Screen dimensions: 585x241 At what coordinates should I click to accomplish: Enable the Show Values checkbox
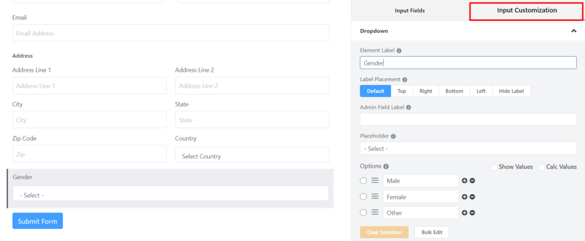495,167
